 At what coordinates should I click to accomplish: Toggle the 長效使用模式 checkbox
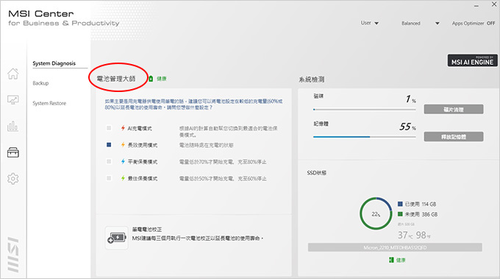pyautogui.click(x=109, y=144)
